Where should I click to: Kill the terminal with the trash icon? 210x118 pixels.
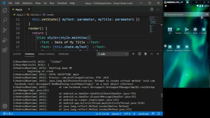(145, 54)
